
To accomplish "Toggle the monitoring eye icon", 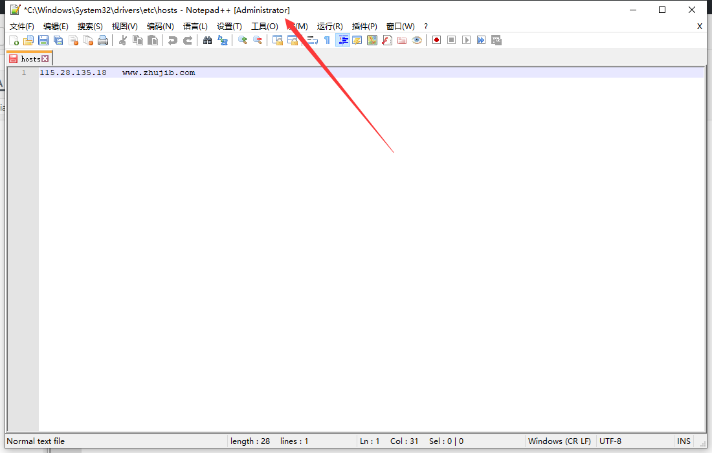I will pyautogui.click(x=417, y=40).
